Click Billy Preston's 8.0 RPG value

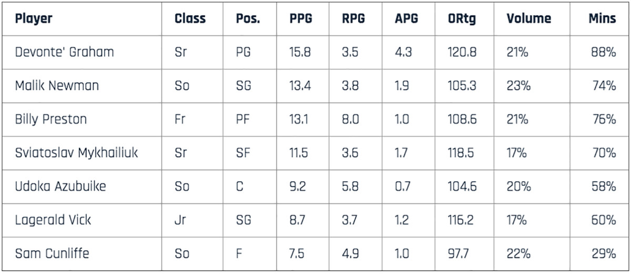[x=350, y=119]
